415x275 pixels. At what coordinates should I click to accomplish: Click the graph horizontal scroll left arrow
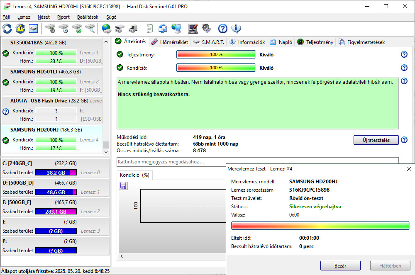point(122,256)
